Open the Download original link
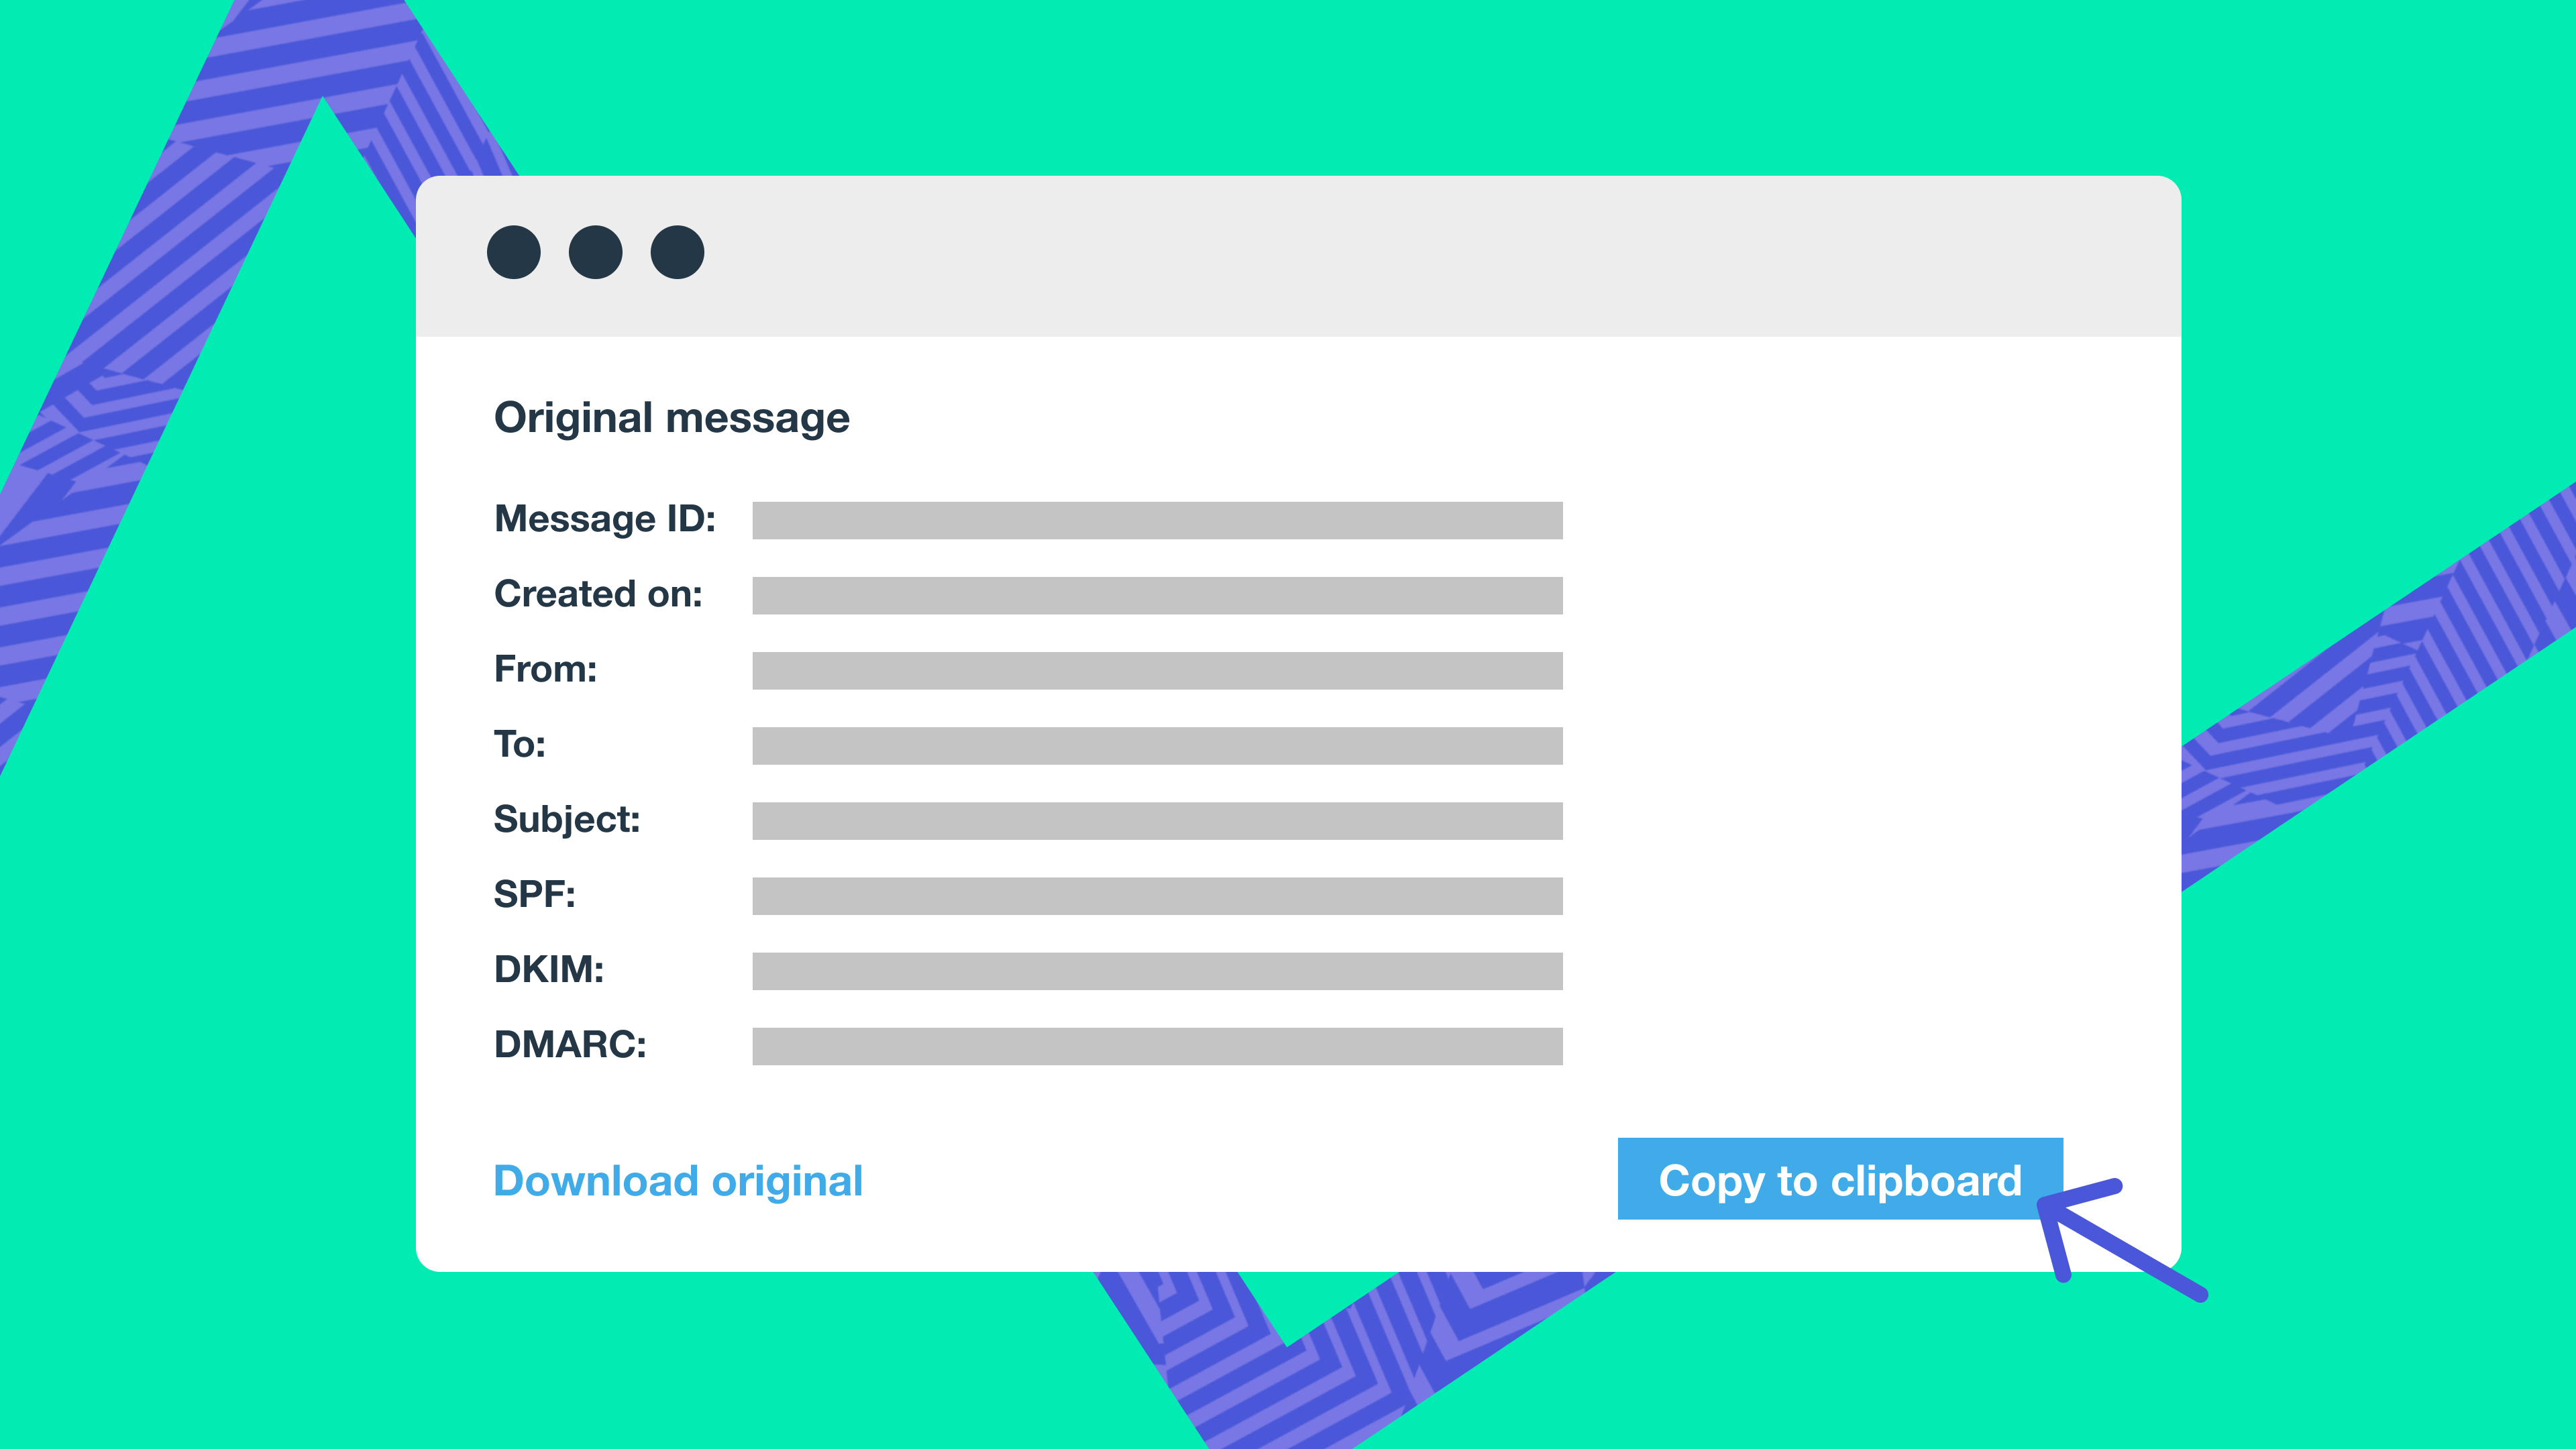The height and width of the screenshot is (1449, 2576). click(x=678, y=1182)
